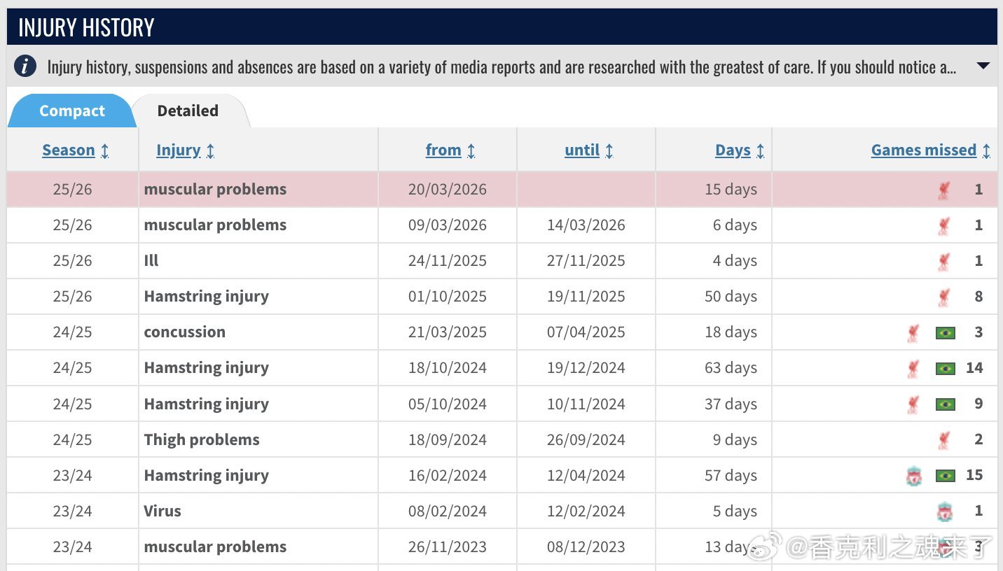
Task: Select "muscular problems" in the 20/03/2026 row
Action: click(215, 190)
